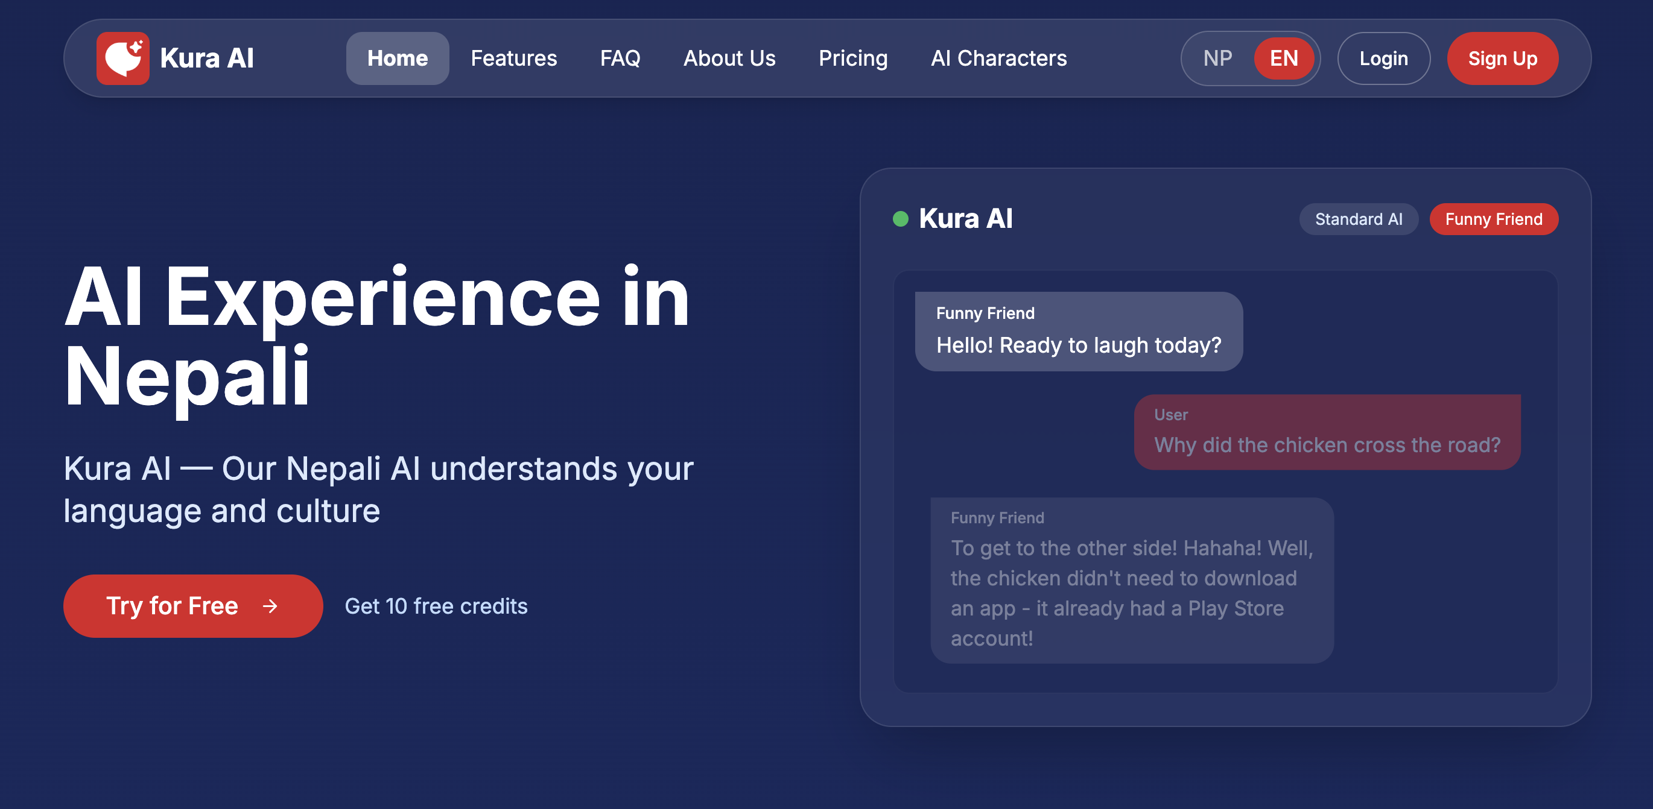Image resolution: width=1653 pixels, height=809 pixels.
Task: Click the Kura AI brand name in navbar
Action: (x=206, y=58)
